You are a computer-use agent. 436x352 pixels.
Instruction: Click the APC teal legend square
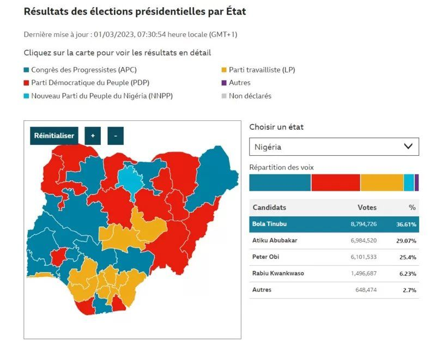coord(27,70)
